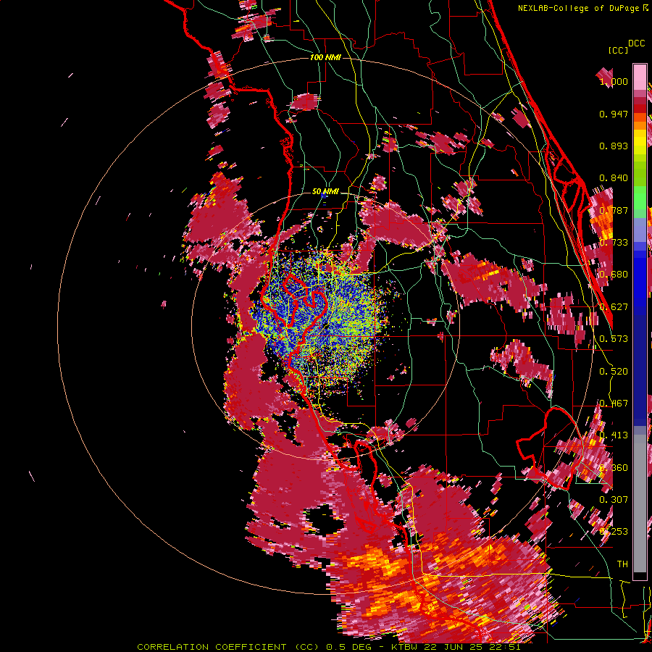Click the 0.627 scale value

click(x=614, y=307)
